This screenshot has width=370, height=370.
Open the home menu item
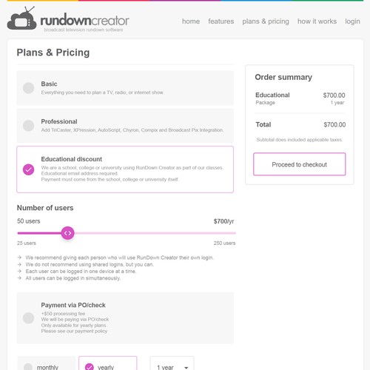coord(191,21)
